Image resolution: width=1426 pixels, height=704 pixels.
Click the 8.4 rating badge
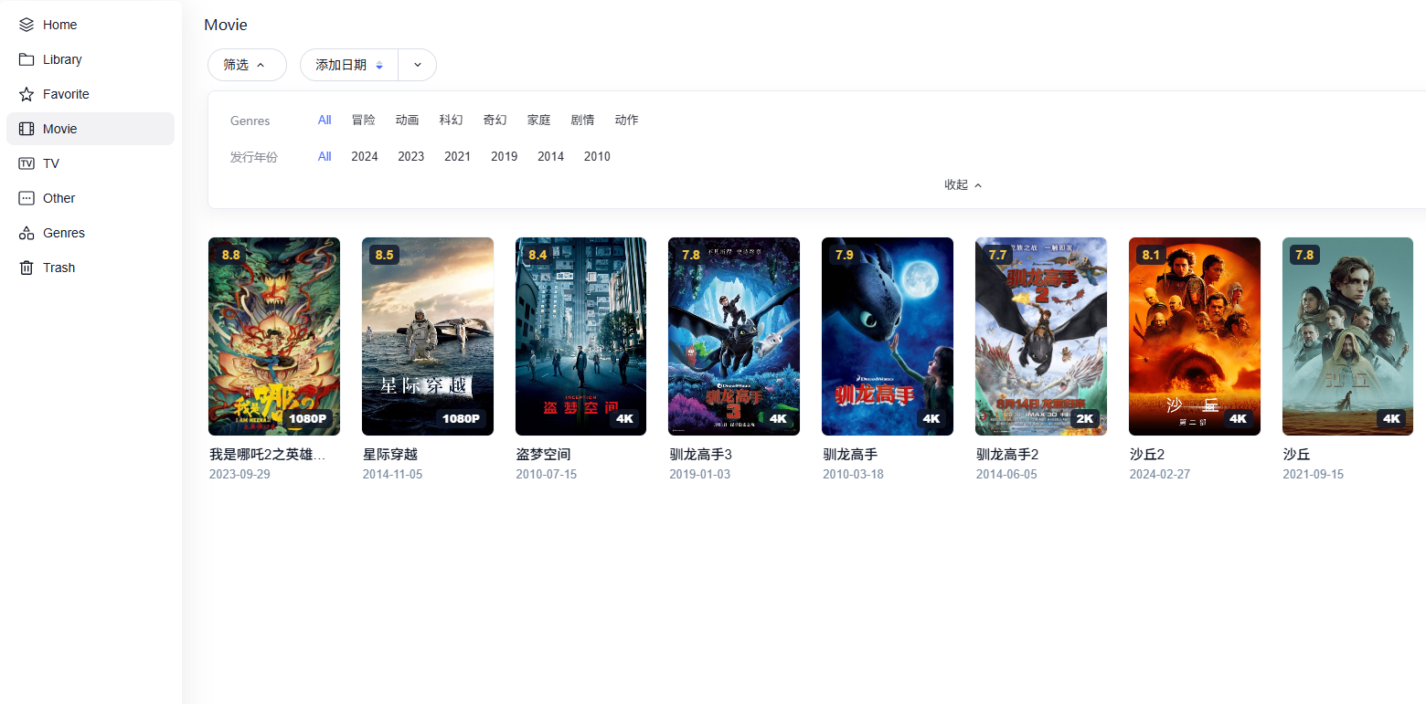pyautogui.click(x=537, y=255)
